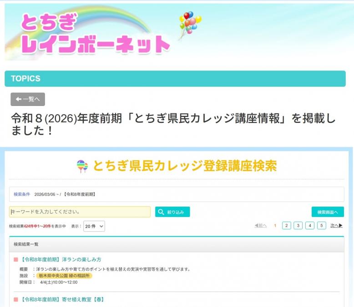Focus the keyword search input field
The width and height of the screenshot is (354, 307).
pyautogui.click(x=80, y=212)
